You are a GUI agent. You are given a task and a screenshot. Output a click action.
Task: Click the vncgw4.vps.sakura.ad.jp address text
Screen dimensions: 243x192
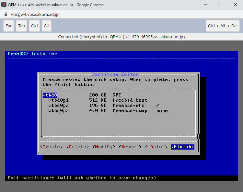pyautogui.click(x=35, y=14)
